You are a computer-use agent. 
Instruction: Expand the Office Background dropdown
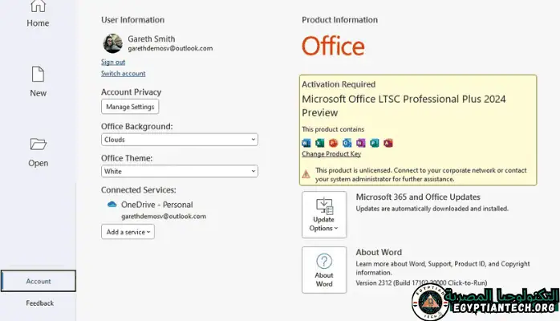179,140
